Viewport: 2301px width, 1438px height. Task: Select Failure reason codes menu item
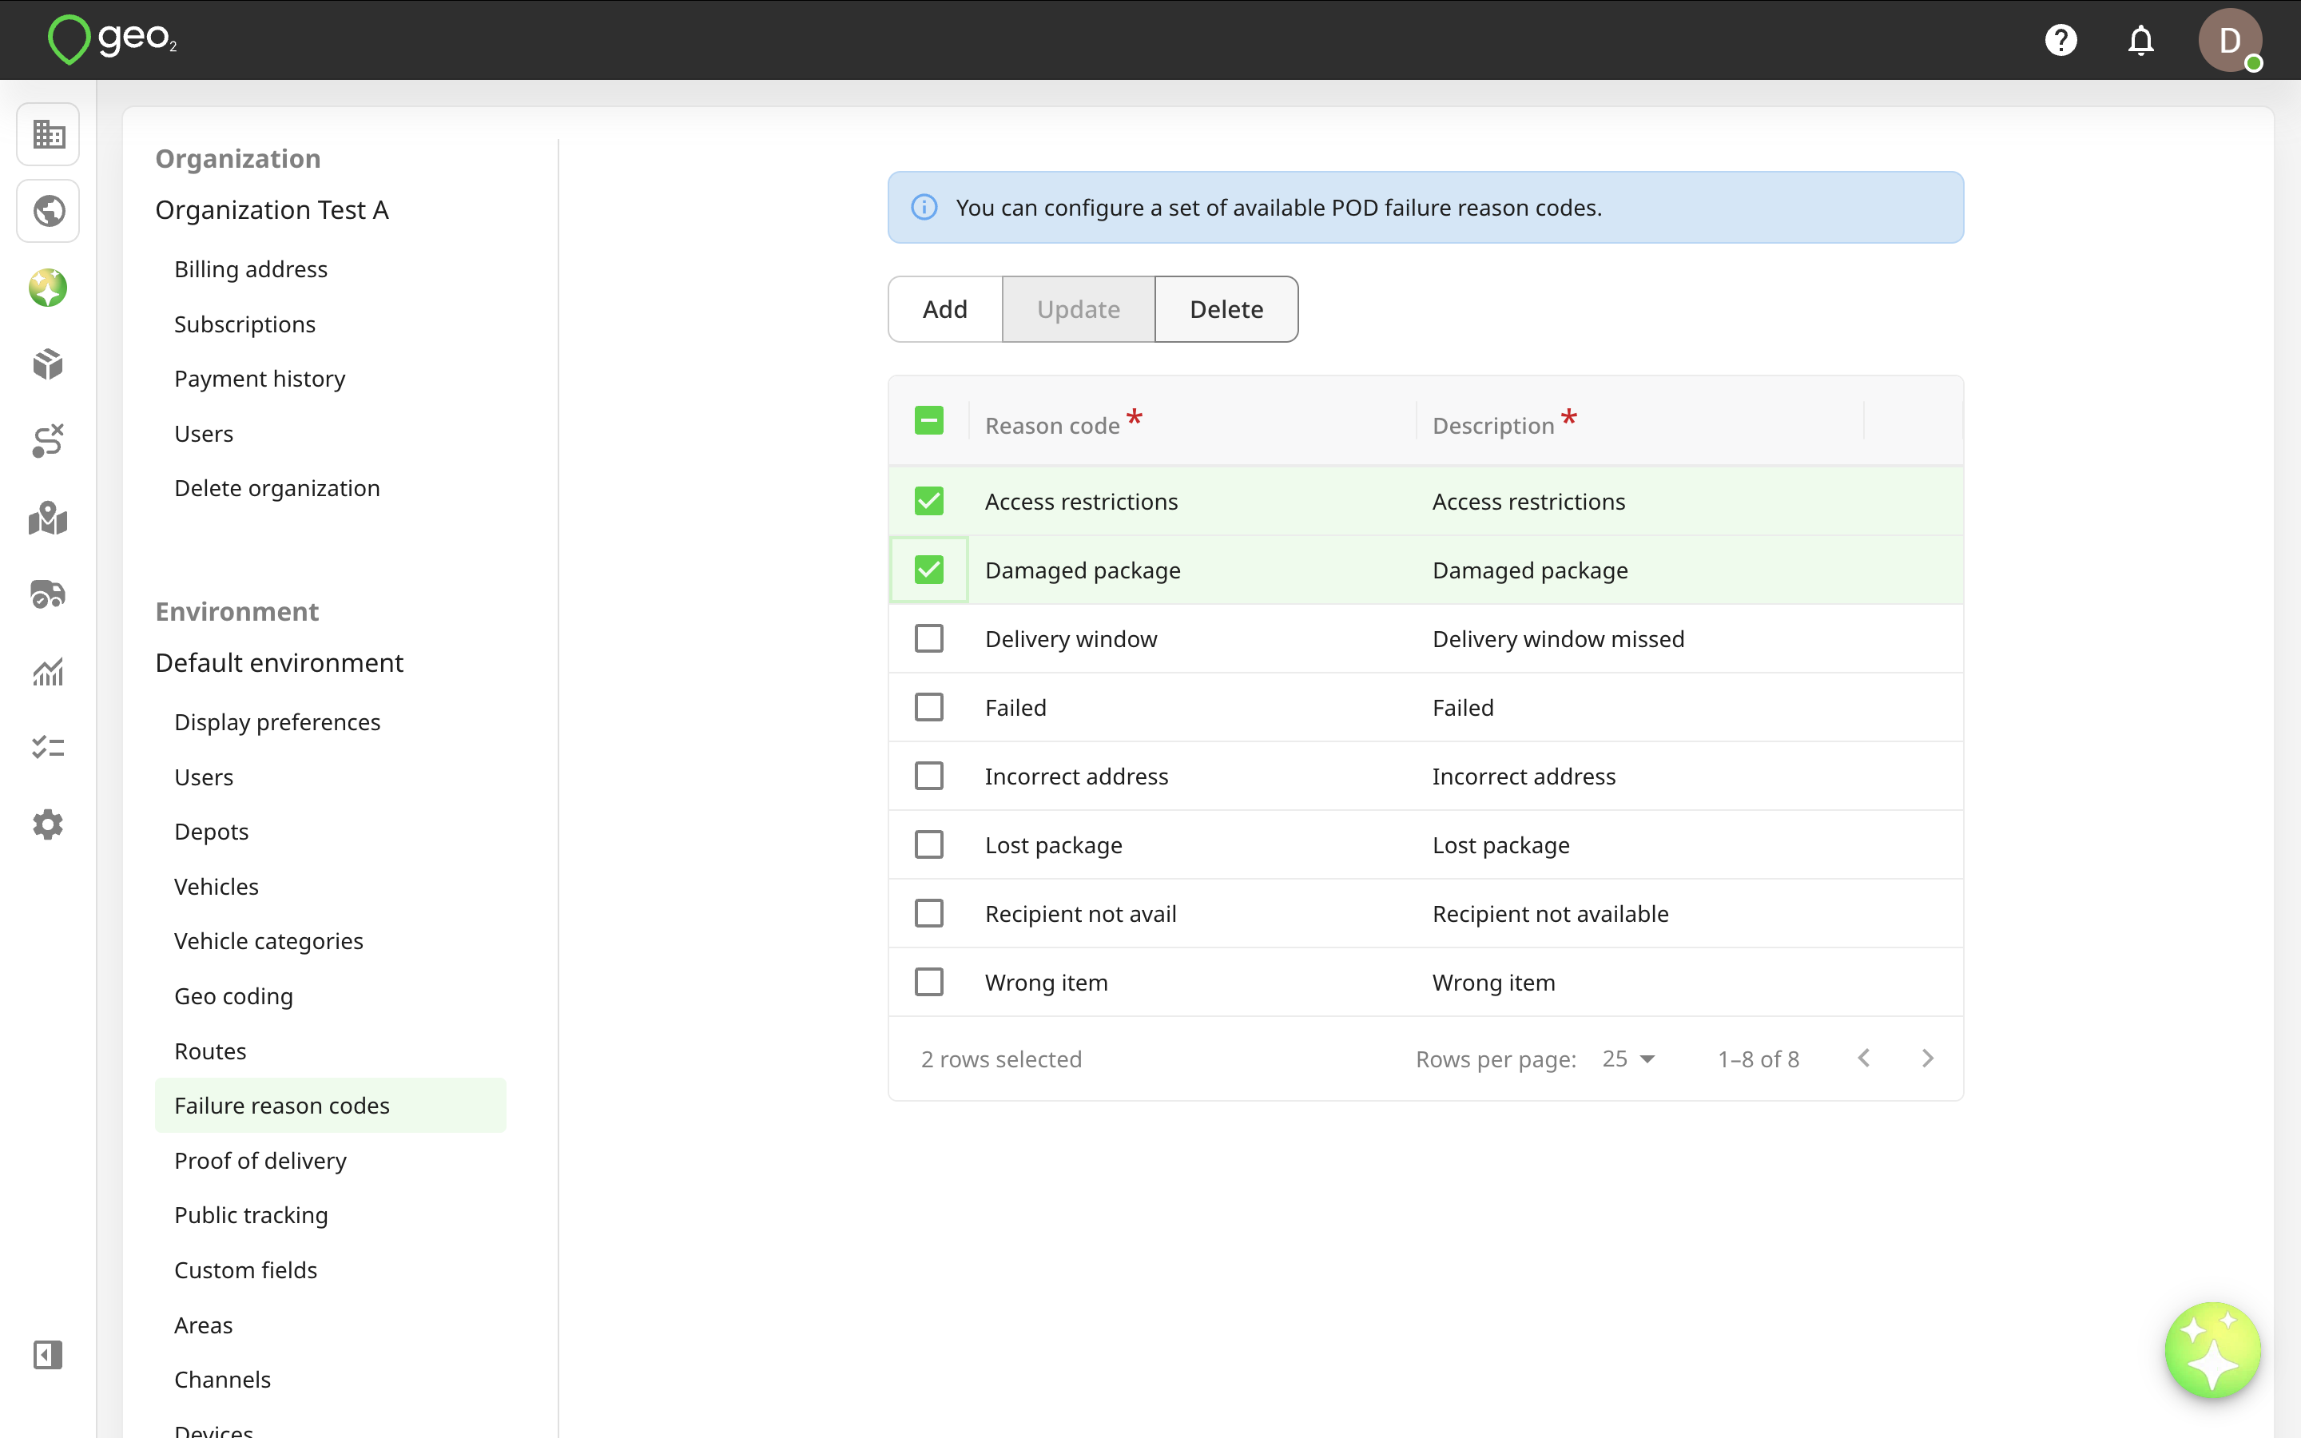coord(330,1105)
